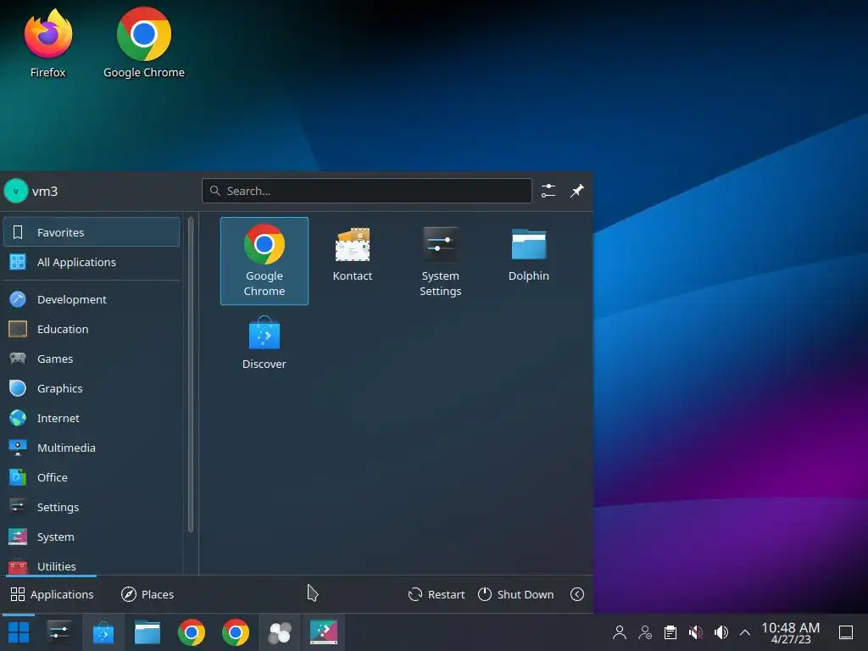Open the Development category
The height and width of the screenshot is (651, 868).
[x=92, y=299]
